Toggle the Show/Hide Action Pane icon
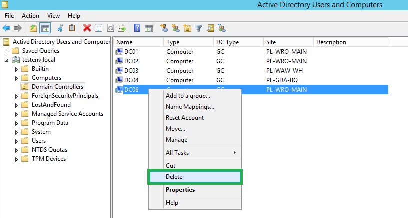Image resolution: width=408 pixels, height=218 pixels. [x=149, y=28]
